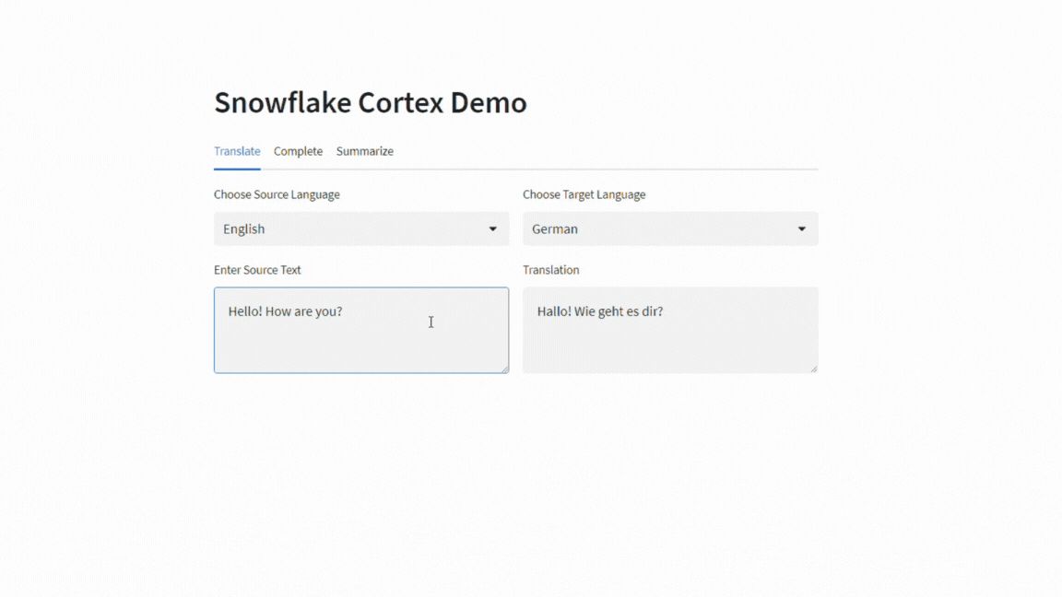The height and width of the screenshot is (597, 1062).
Task: Click the source text box resize handle
Action: [503, 369]
